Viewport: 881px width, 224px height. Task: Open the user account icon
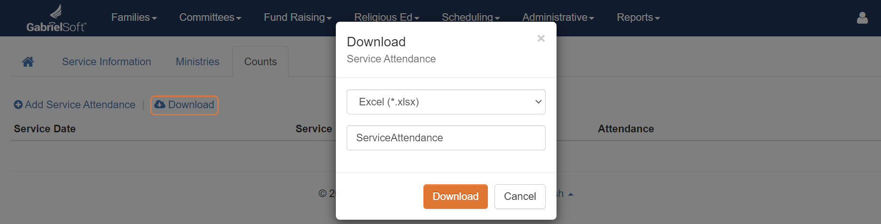pyautogui.click(x=862, y=18)
